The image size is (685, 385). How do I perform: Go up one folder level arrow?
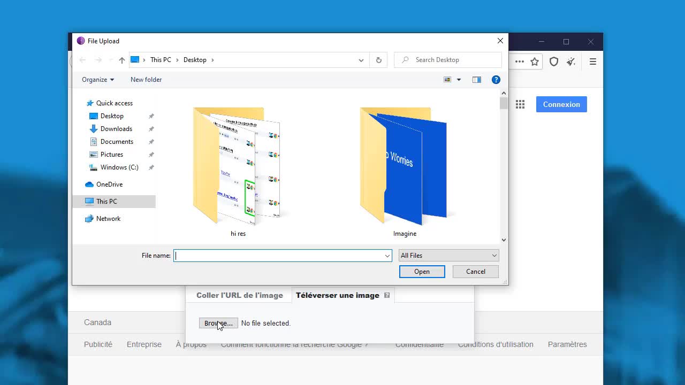(x=122, y=60)
